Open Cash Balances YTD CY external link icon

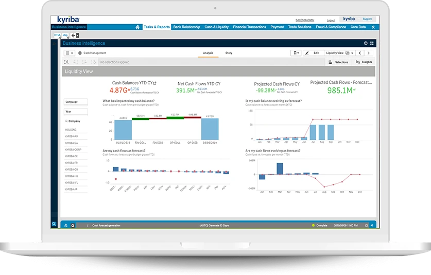click(155, 83)
